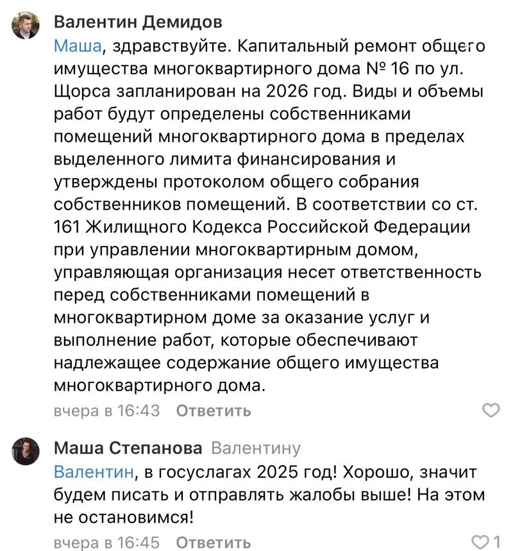The height and width of the screenshot is (551, 513).
Task: Click Демидов's comment text about капитальный ремонт
Action: click(x=269, y=216)
